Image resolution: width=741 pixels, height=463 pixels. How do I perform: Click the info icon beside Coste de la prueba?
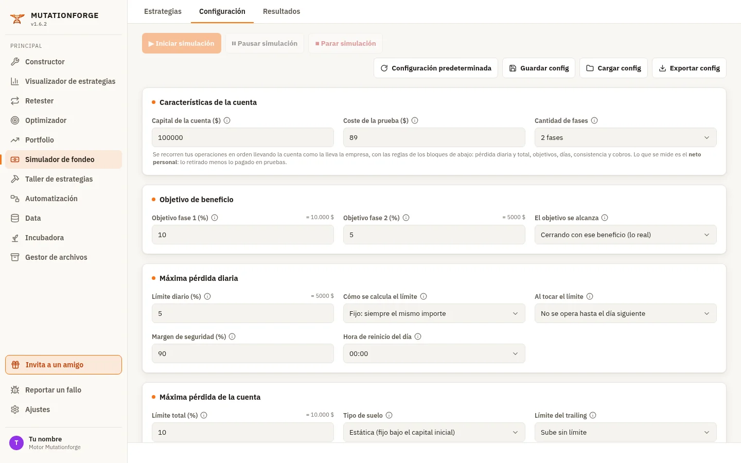click(x=415, y=120)
